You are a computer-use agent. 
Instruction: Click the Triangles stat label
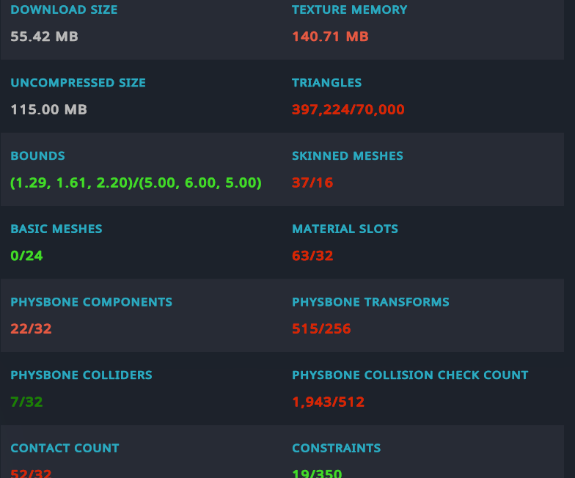(x=327, y=82)
